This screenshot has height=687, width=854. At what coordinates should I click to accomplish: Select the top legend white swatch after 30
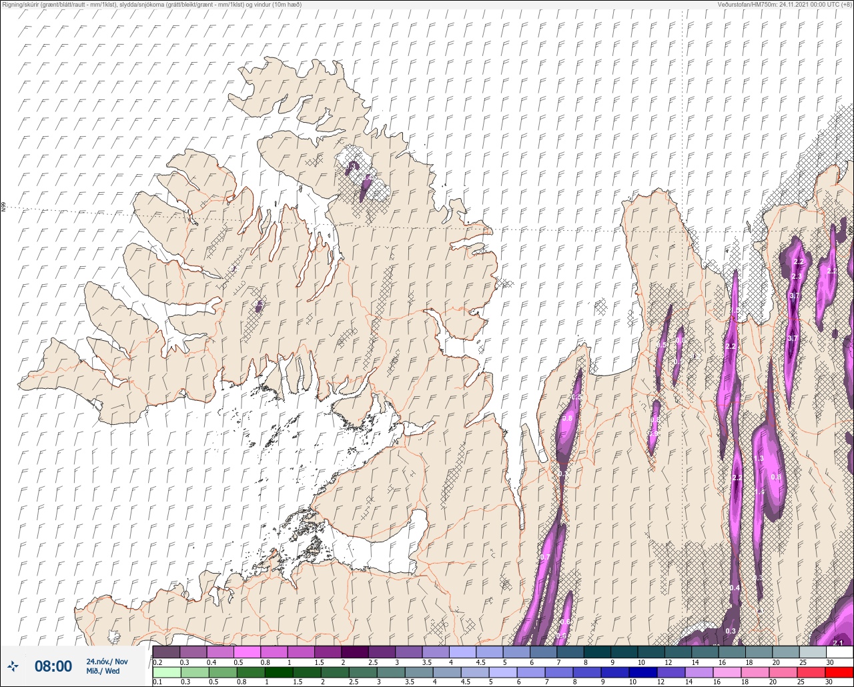(839, 652)
